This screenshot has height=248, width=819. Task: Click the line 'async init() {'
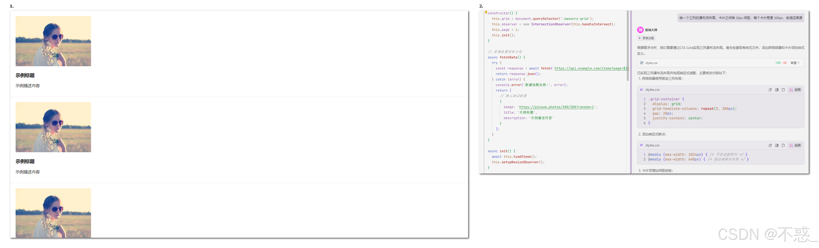click(502, 151)
